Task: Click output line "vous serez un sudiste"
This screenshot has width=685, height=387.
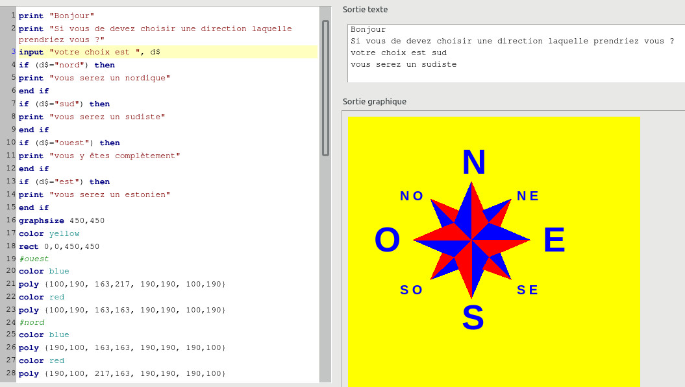Action: pyautogui.click(x=403, y=65)
